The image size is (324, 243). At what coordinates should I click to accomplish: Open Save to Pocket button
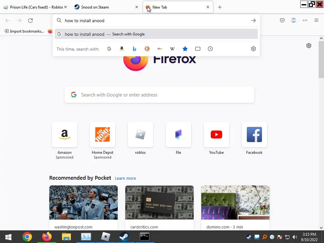(x=282, y=20)
